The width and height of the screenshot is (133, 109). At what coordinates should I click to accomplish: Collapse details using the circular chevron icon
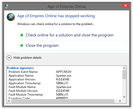(x=9, y=58)
